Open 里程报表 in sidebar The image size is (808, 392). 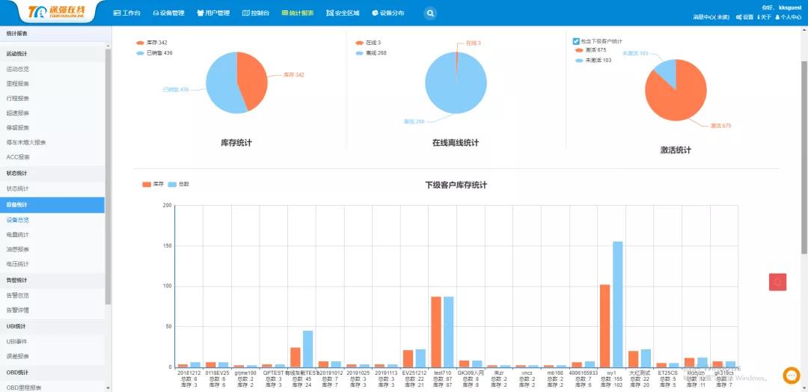point(17,84)
